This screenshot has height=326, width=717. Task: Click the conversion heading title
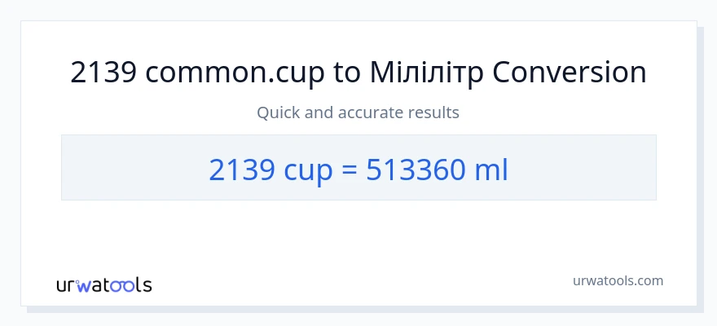pos(358,73)
